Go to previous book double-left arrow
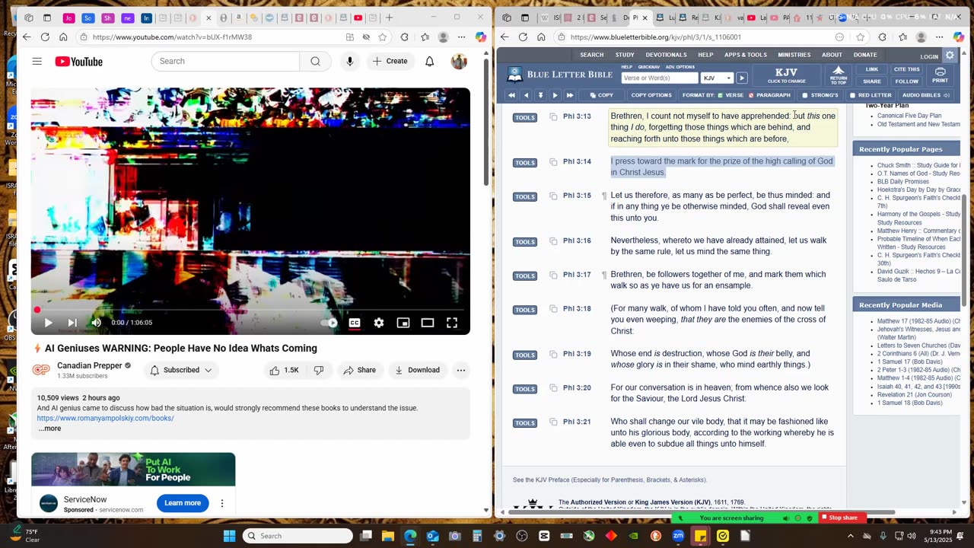 (x=511, y=95)
